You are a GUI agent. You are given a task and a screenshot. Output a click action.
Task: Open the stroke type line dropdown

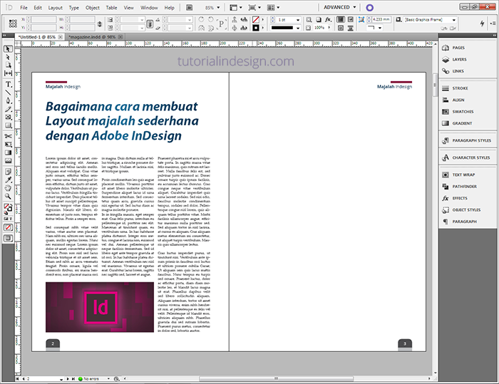click(x=298, y=28)
